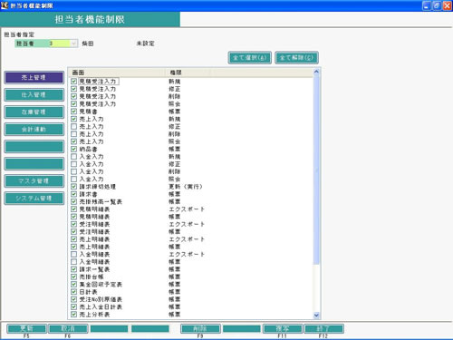Uncheck the 納品書 帳票 checkbox
This screenshot has width=453, height=340.
tap(73, 149)
